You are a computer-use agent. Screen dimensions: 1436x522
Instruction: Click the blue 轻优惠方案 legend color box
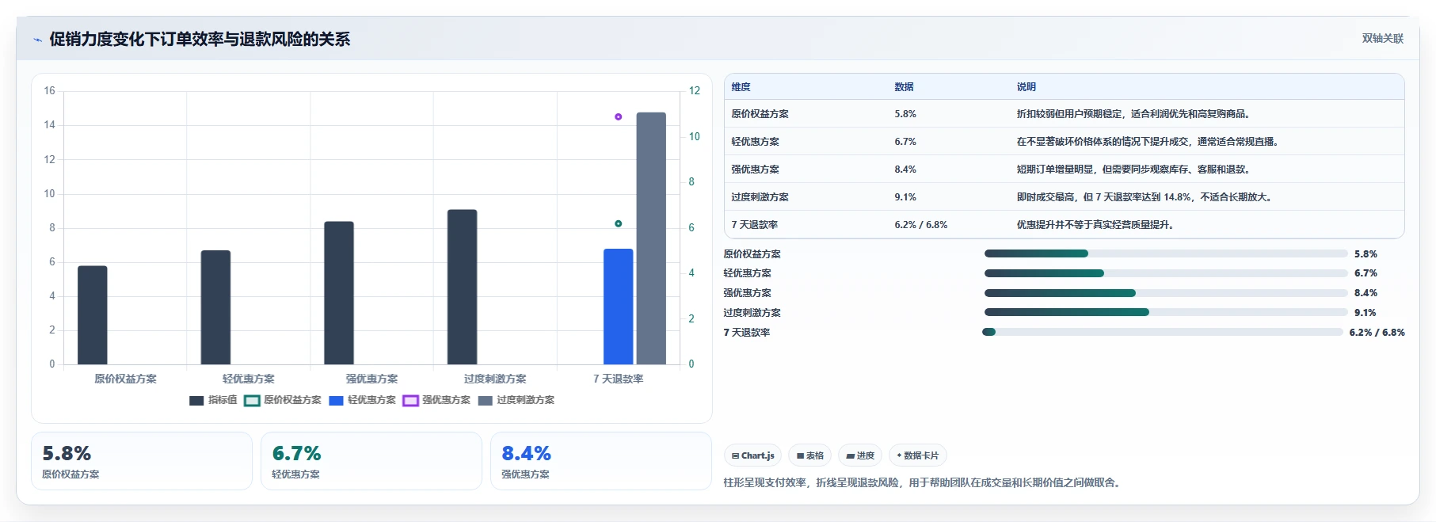coord(336,401)
